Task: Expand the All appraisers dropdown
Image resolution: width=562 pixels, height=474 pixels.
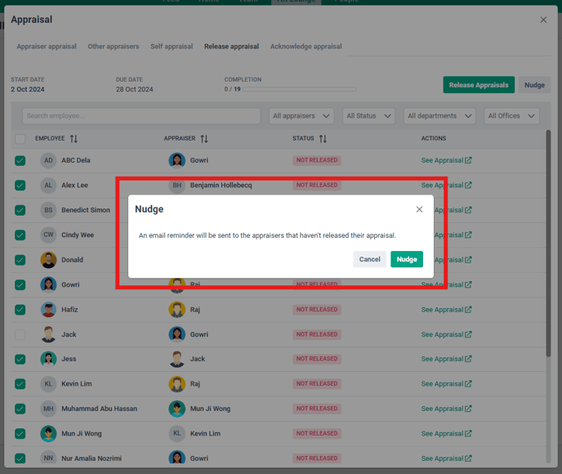Action: pos(301,116)
